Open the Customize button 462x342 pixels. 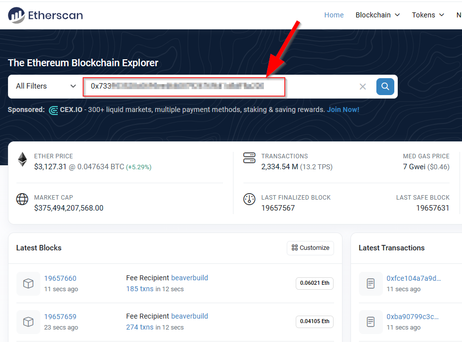[310, 248]
